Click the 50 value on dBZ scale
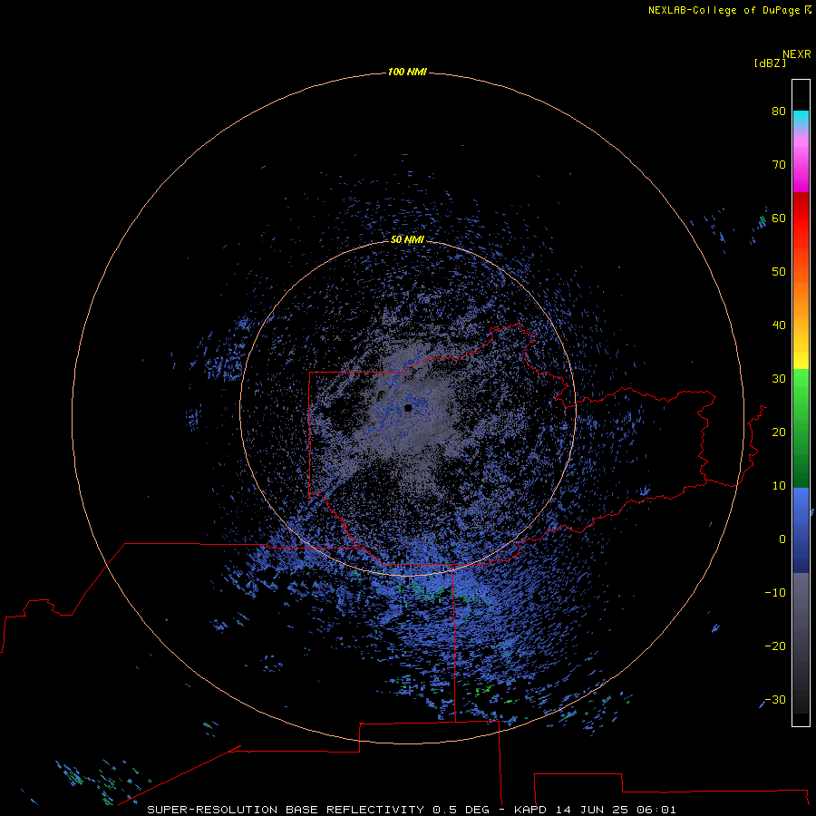Screen dimensions: 816x816 pyautogui.click(x=779, y=272)
